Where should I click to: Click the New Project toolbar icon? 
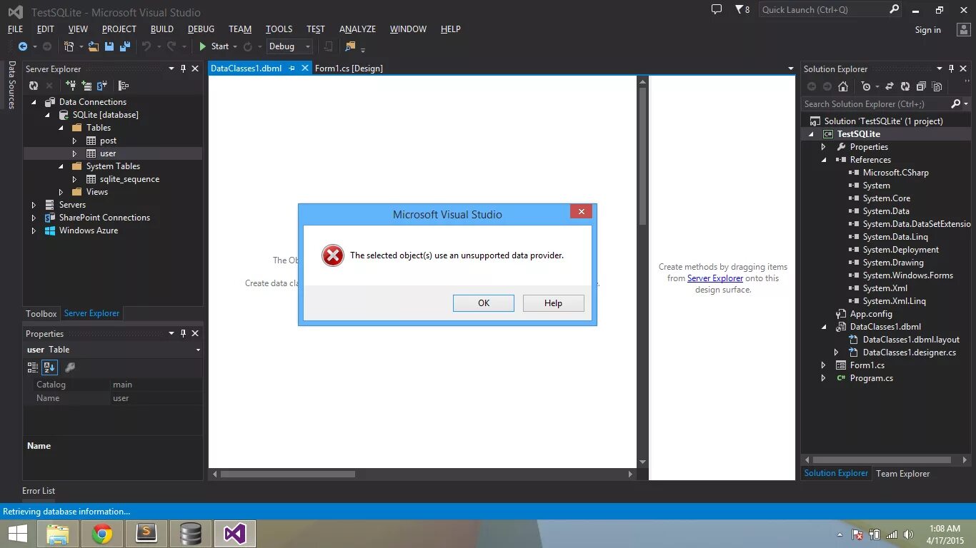[69, 46]
